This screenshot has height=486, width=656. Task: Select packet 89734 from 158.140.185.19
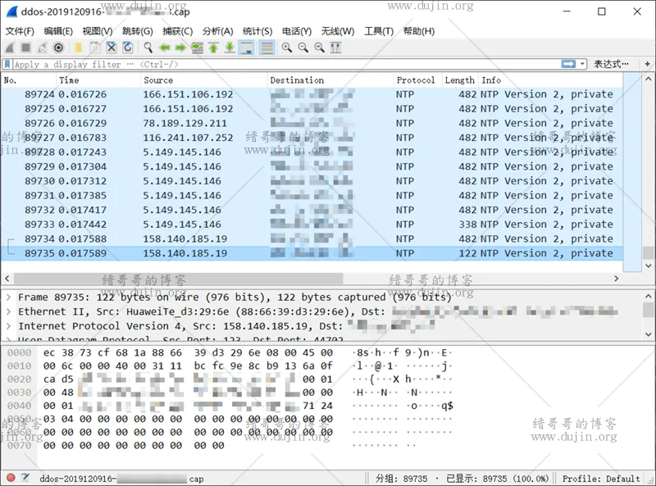(x=312, y=238)
